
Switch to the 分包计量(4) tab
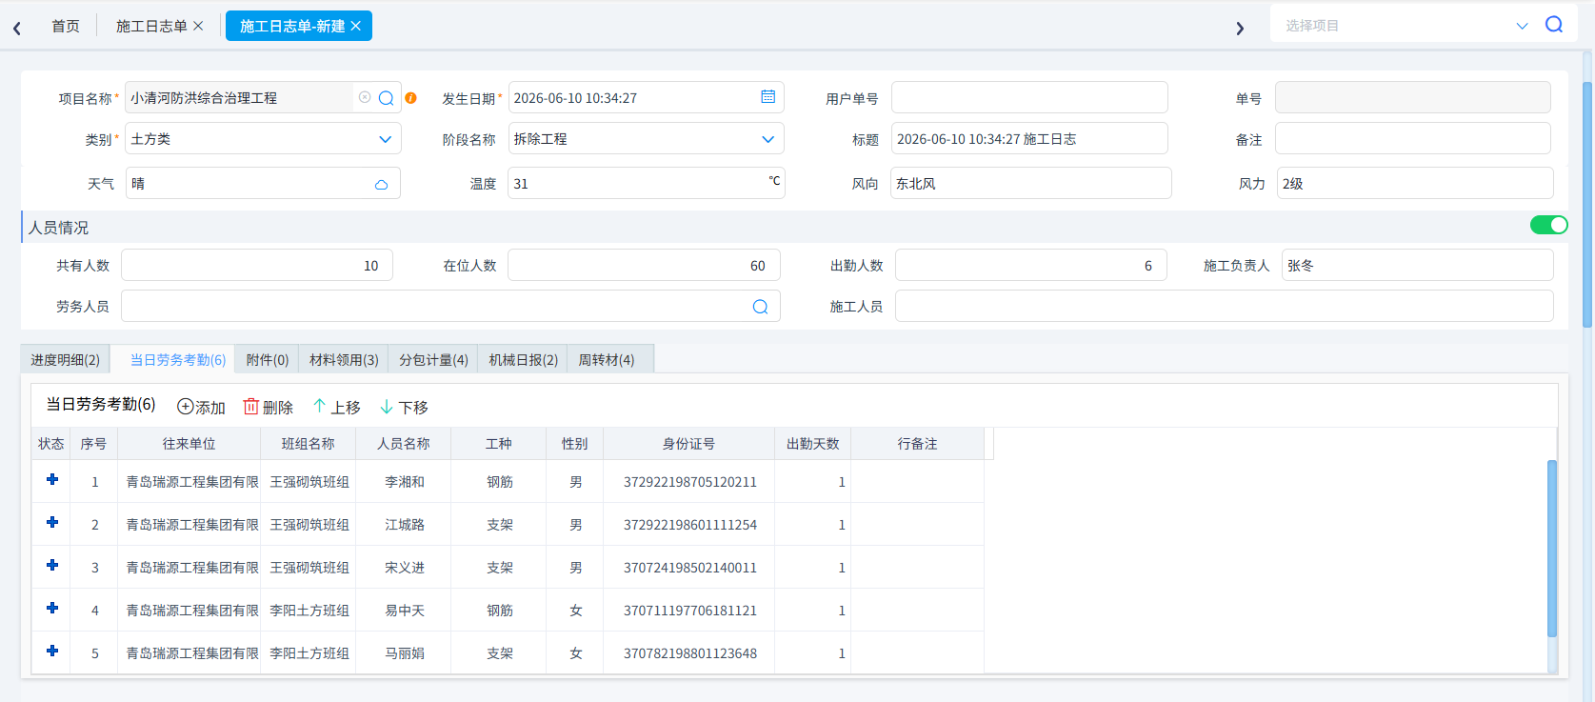tap(433, 360)
